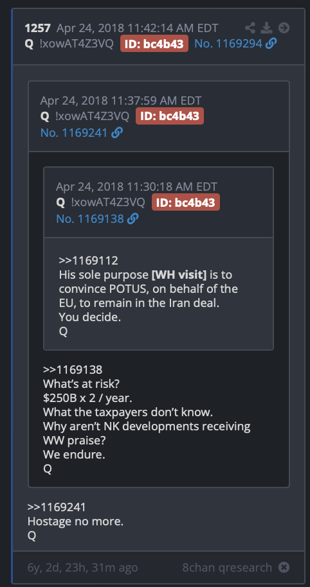Click the >>1169241 reply reference
Viewport: 310px width, 587px height.
click(57, 507)
